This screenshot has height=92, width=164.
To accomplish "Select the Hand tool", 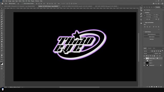I will pos(2,55).
